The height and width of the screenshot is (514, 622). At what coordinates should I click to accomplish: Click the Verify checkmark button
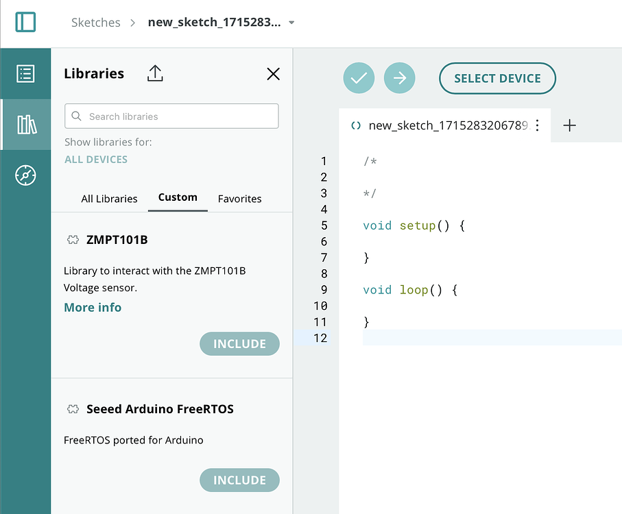click(359, 78)
